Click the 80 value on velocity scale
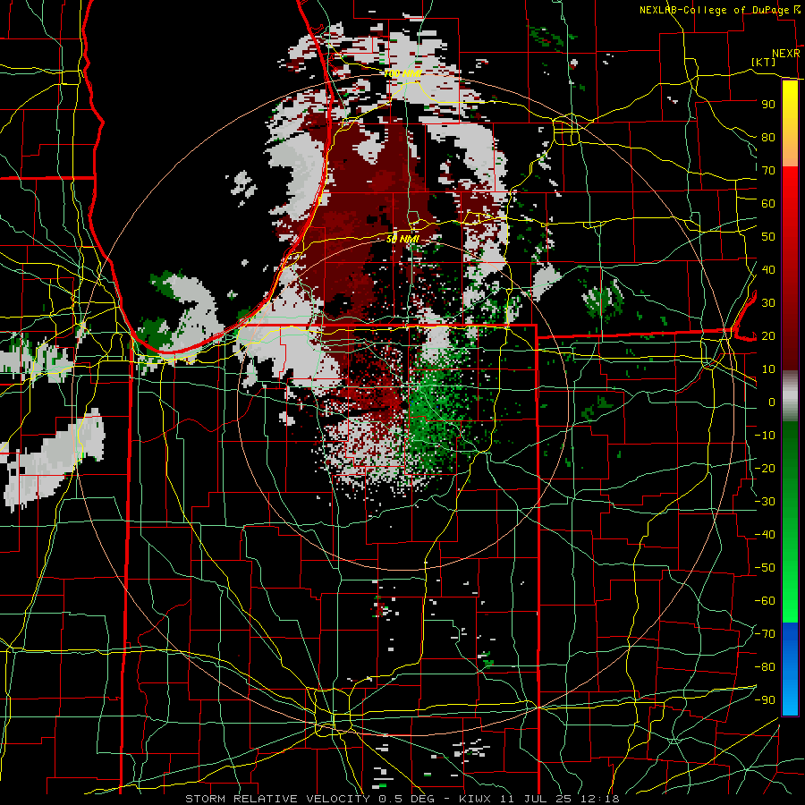Screen dimensions: 805x805 (768, 137)
